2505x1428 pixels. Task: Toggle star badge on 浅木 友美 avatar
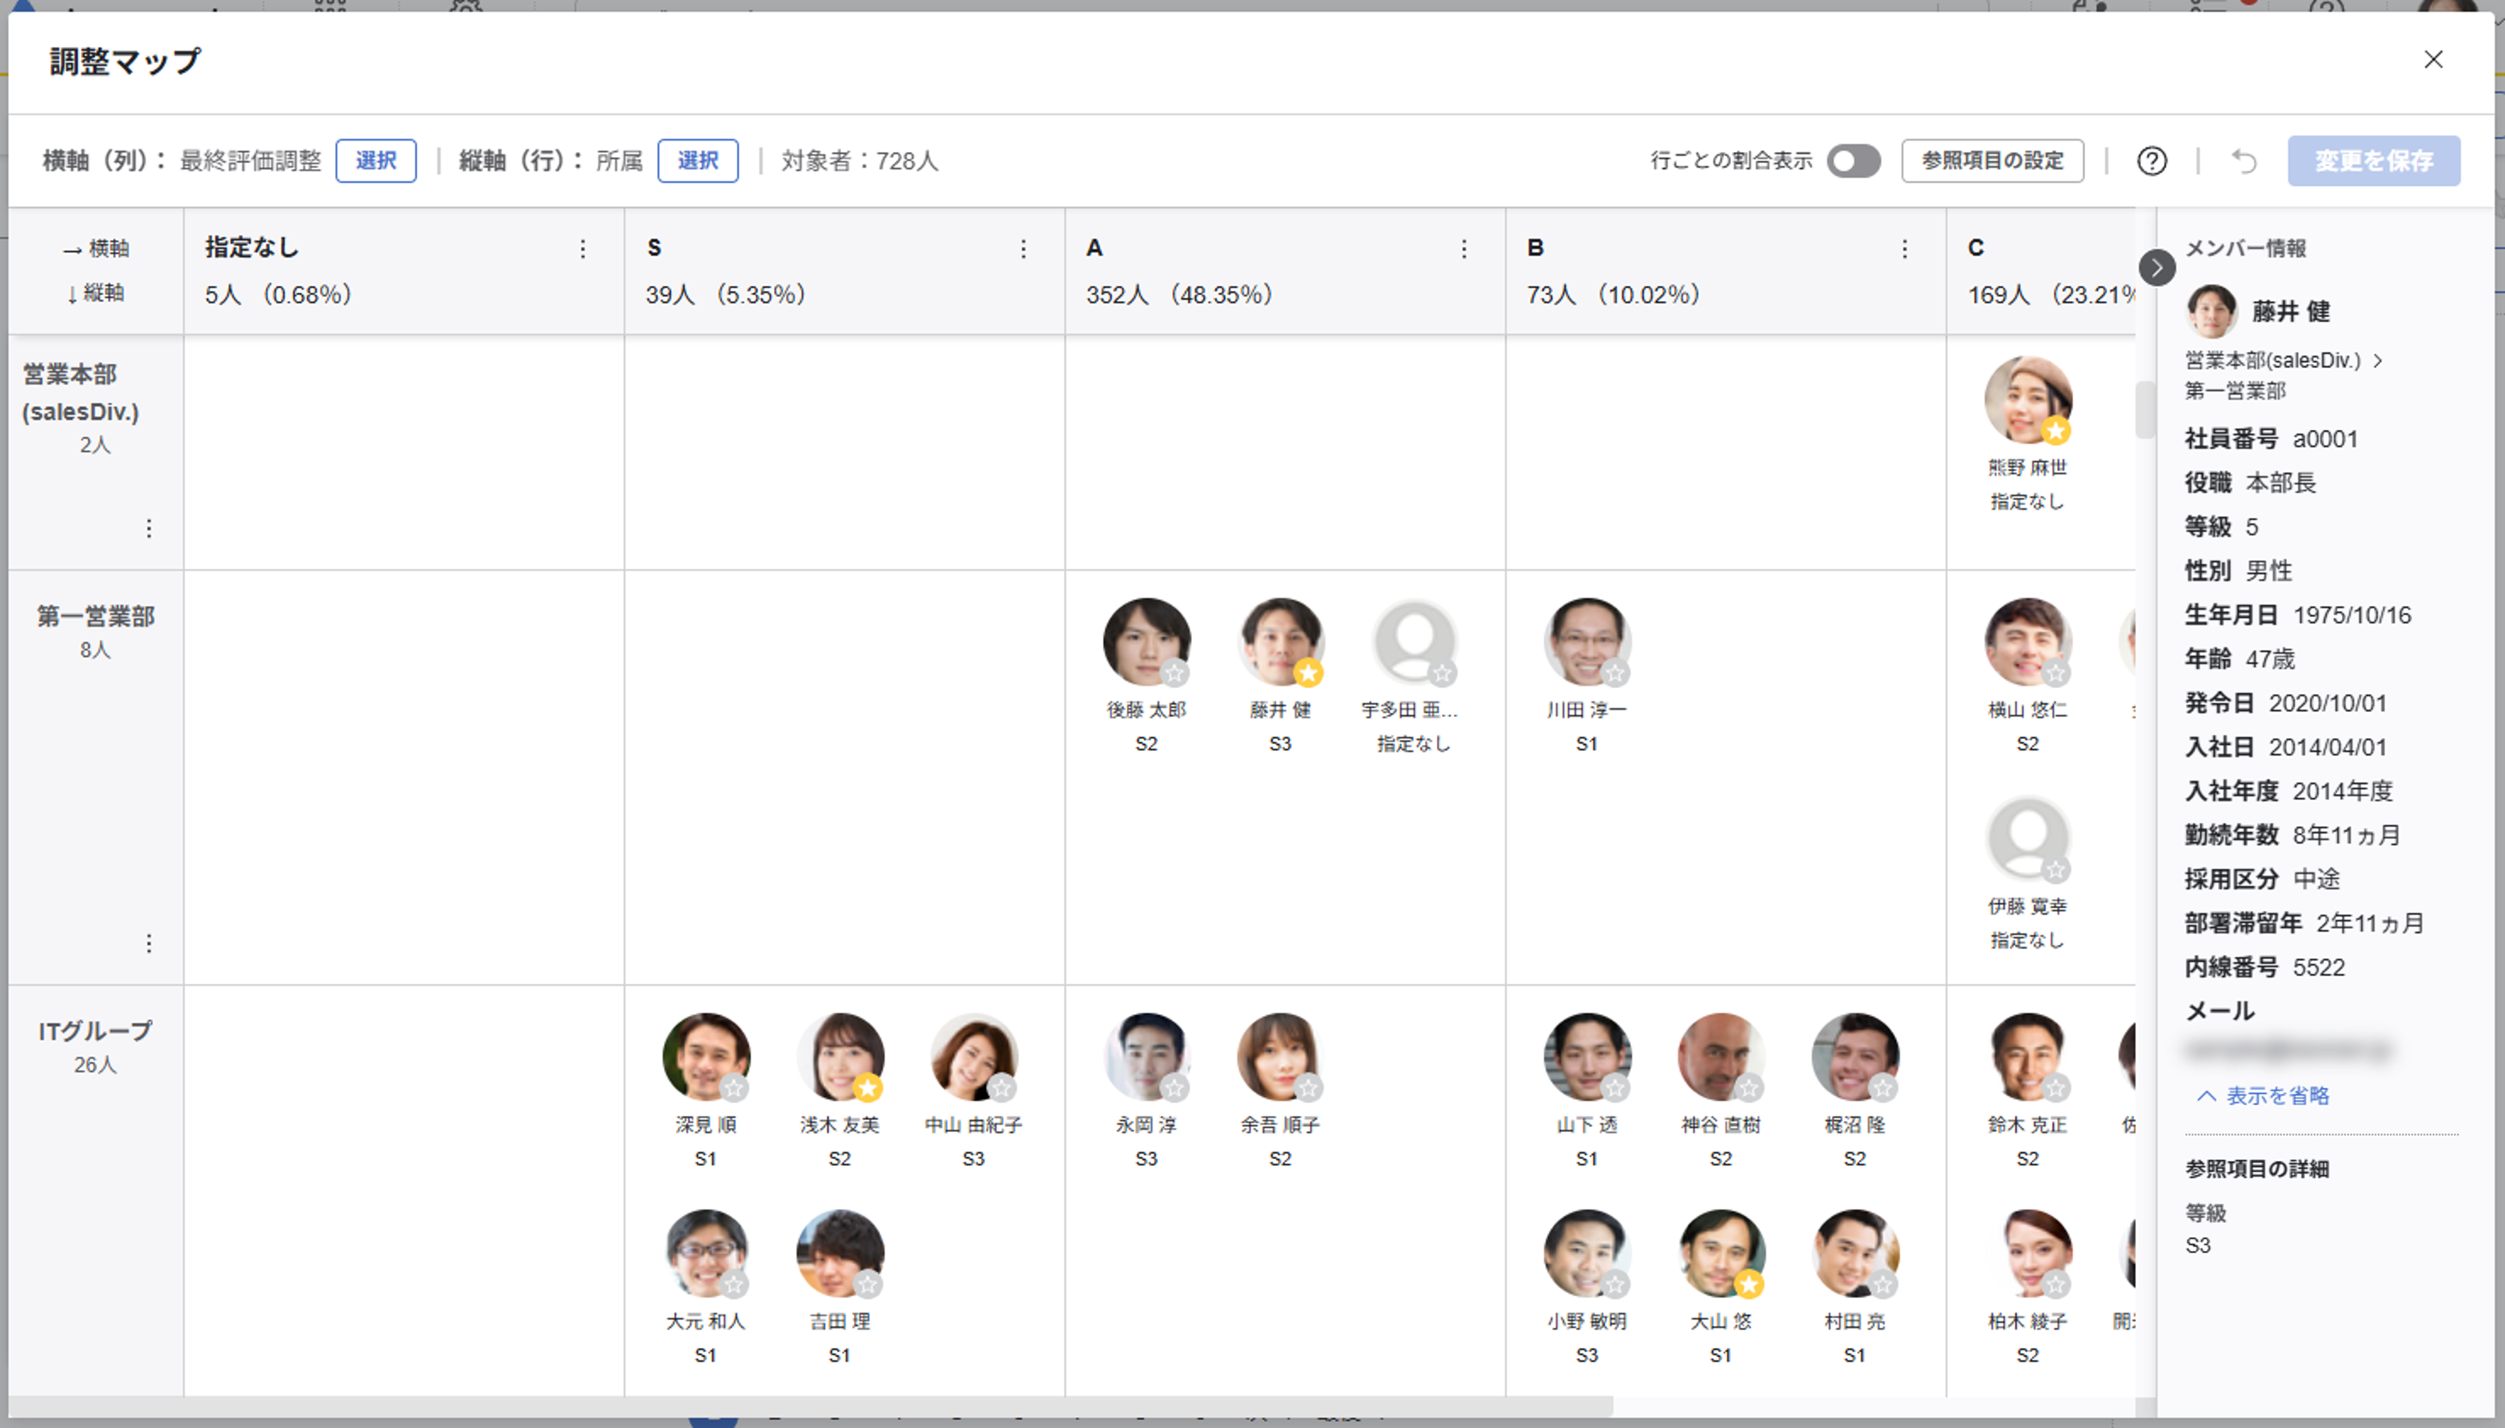tap(867, 1088)
